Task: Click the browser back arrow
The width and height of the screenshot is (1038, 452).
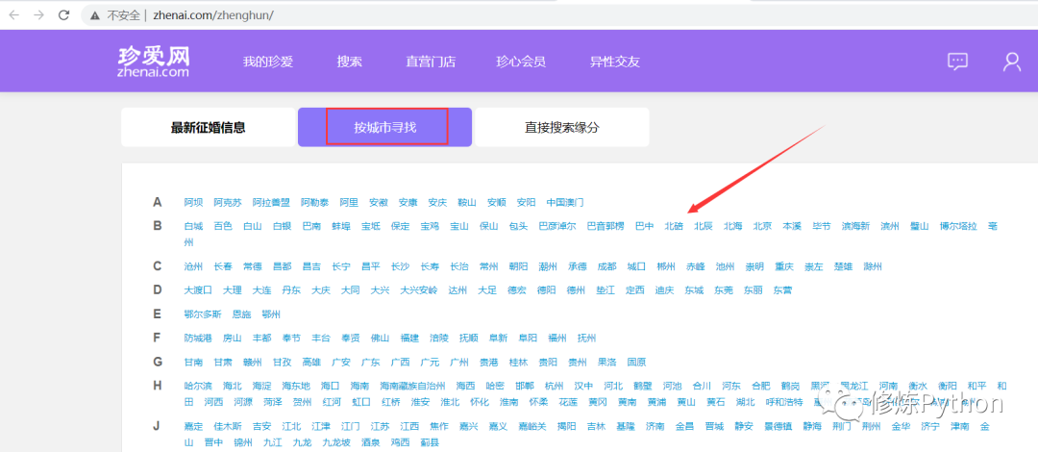Action: [13, 15]
